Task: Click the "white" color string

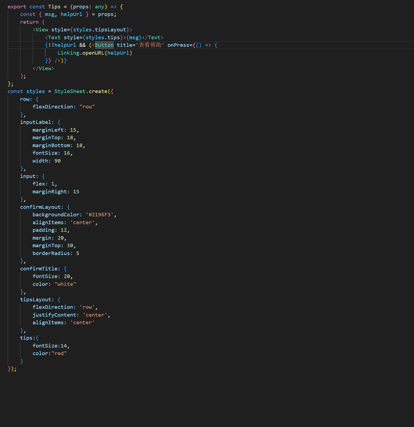Action: (x=65, y=284)
